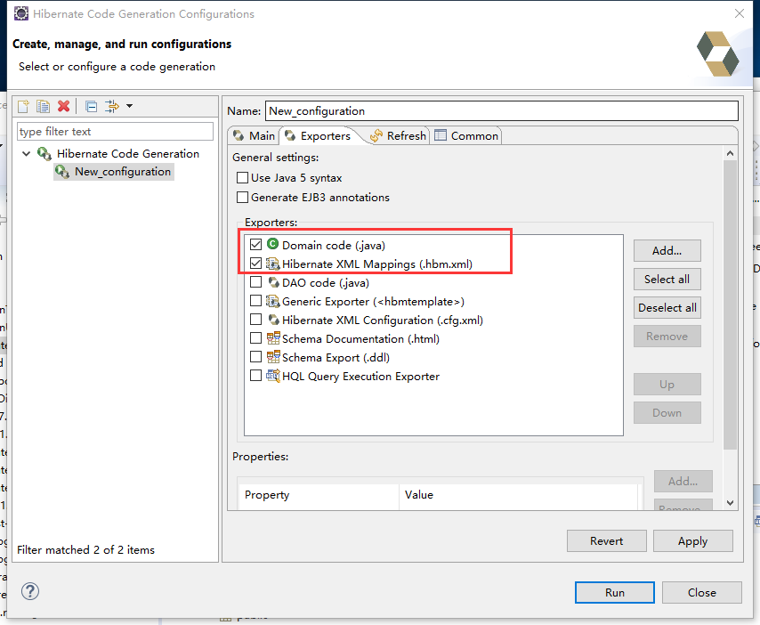Collapse all configurations in tree toolbar
The image size is (760, 625).
(91, 106)
